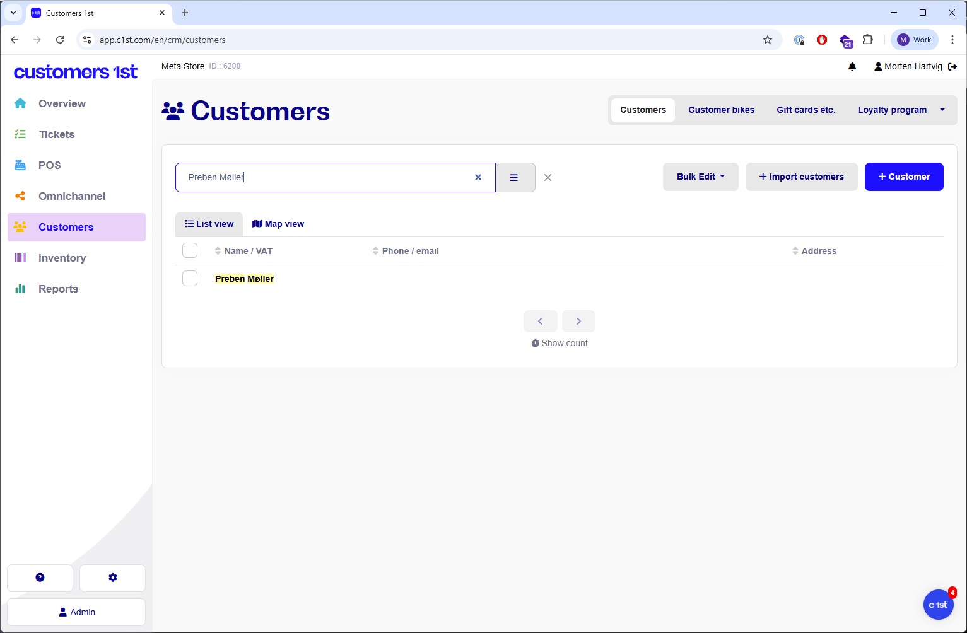967x633 pixels.
Task: Go to the previous results page
Action: point(541,321)
